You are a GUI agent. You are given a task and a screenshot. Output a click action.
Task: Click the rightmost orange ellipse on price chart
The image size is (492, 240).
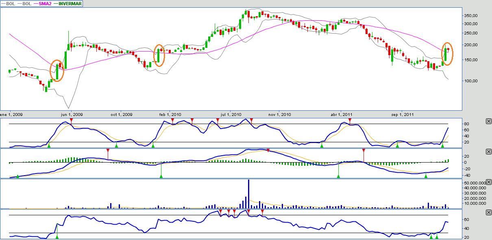coord(447,54)
